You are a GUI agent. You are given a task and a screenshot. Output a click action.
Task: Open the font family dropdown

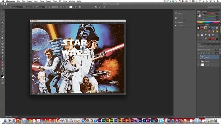[x=19, y=7]
